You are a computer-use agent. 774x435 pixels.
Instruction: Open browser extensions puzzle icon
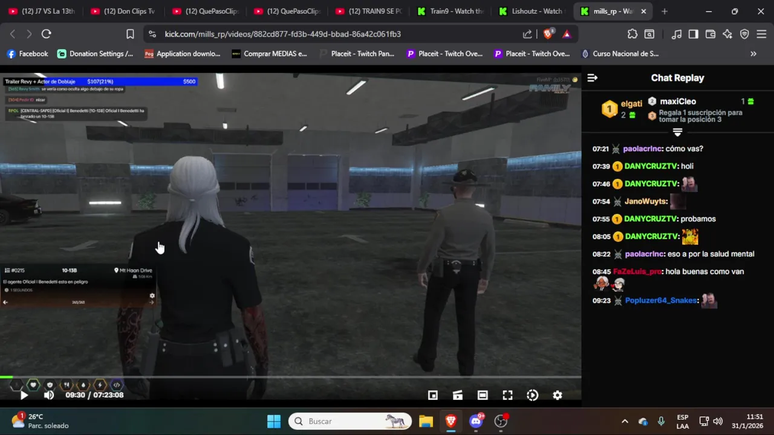click(x=633, y=34)
